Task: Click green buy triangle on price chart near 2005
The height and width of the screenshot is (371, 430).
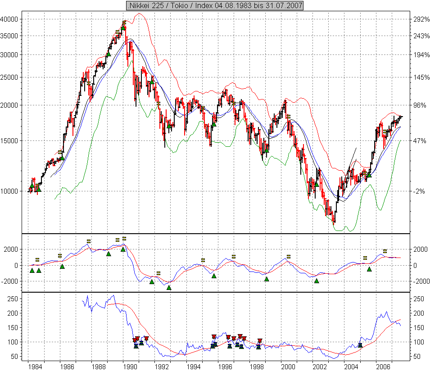Action: pos(369,175)
